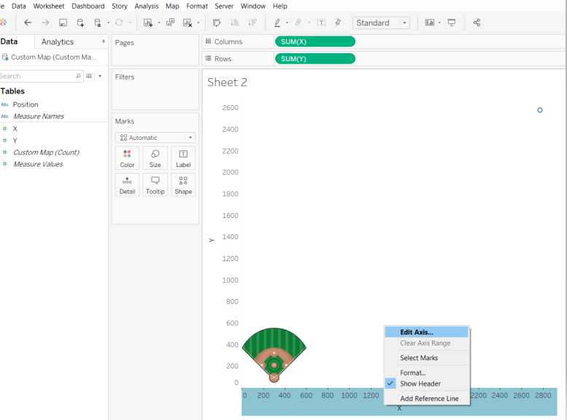
Task: Toggle the Show Header checked option
Action: coord(427,384)
